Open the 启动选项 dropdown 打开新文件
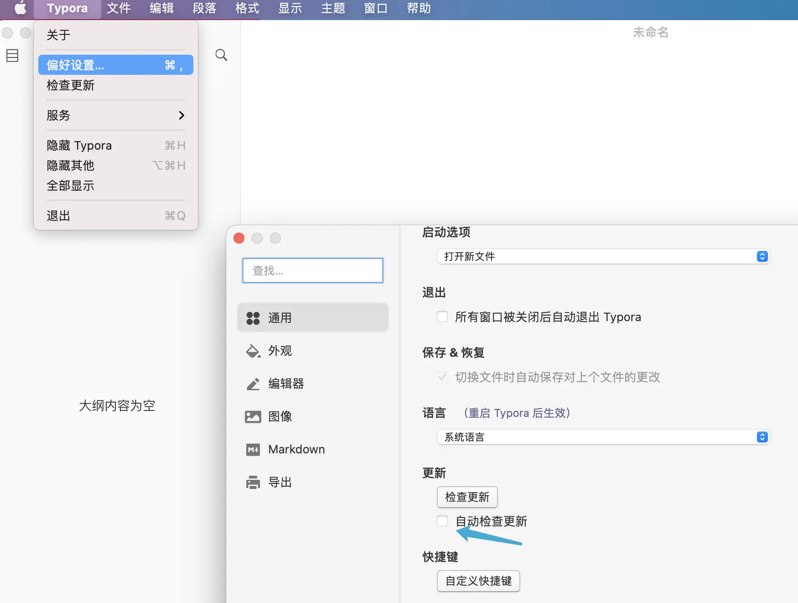The image size is (798, 603). click(603, 256)
